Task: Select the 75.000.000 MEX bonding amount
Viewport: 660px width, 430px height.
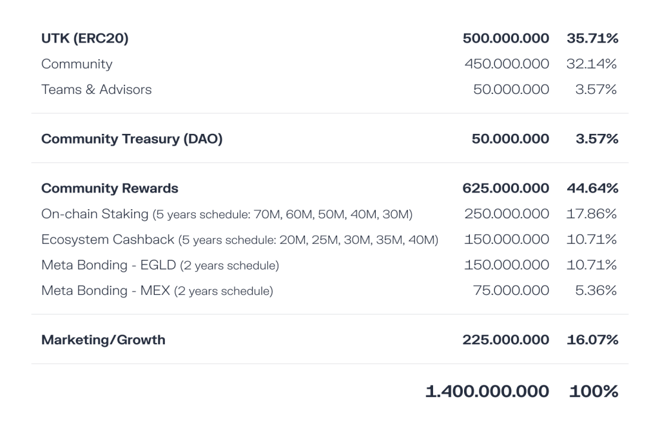Action: (x=511, y=291)
